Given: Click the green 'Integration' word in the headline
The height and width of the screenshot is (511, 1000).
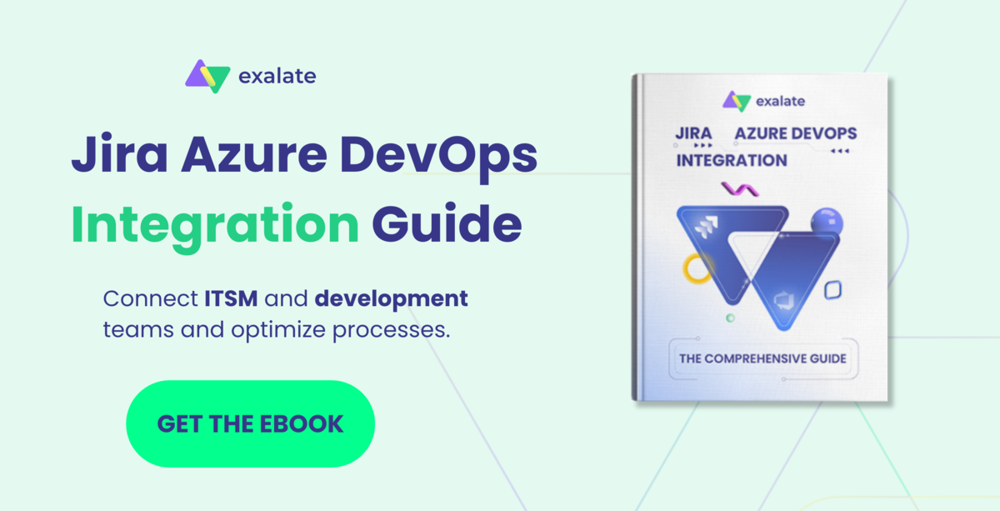Looking at the screenshot, I should click(215, 223).
